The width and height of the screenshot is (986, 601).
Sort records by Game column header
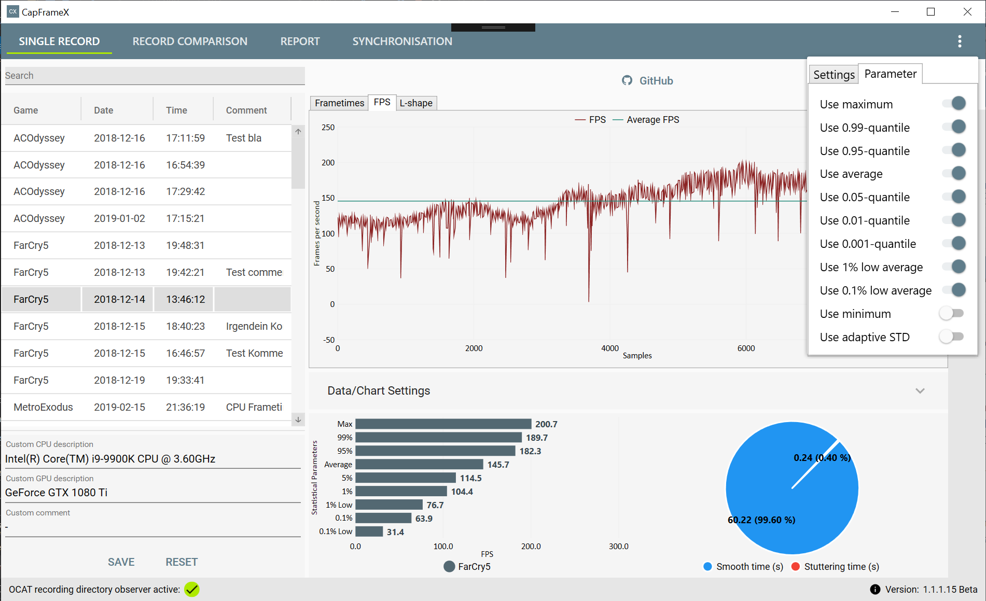point(26,110)
